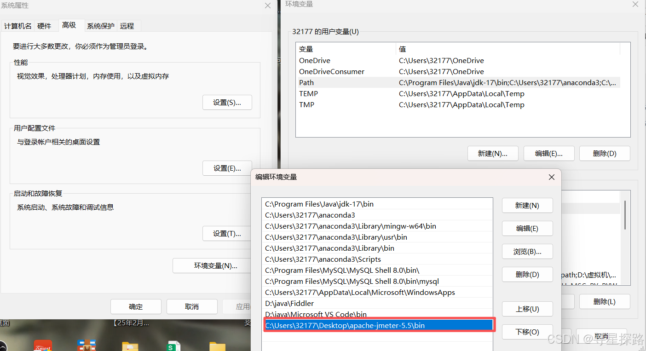Image resolution: width=646 pixels, height=351 pixels.
Task: Click 删除(L) under system variables
Action: click(x=605, y=302)
